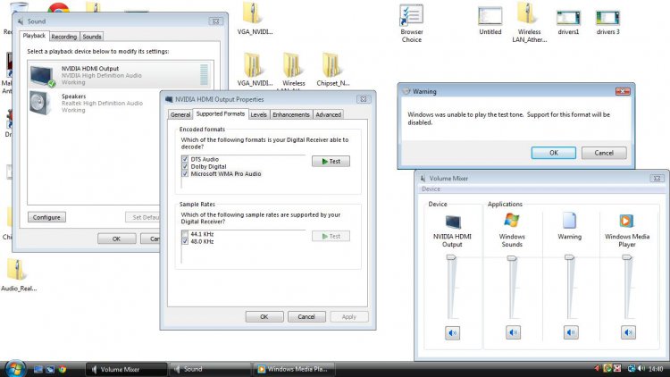Toggle the DTS Audio checkbox
This screenshot has height=377, width=670.
tap(185, 159)
